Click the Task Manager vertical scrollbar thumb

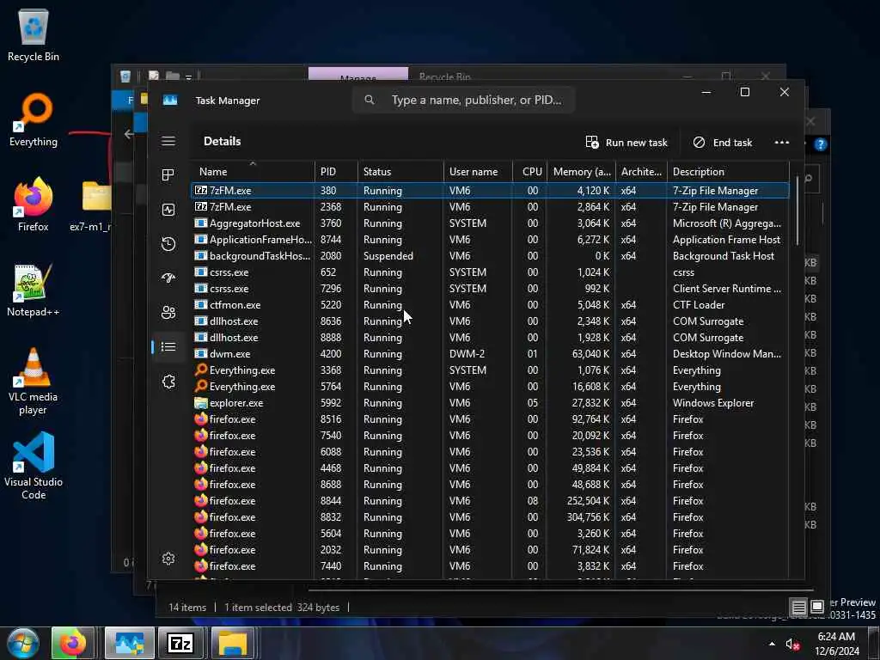[x=797, y=211]
